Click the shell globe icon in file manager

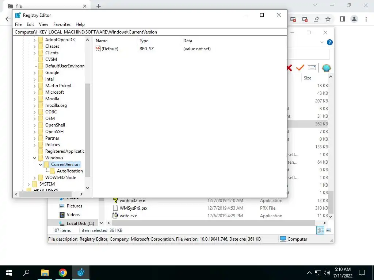coord(326,68)
